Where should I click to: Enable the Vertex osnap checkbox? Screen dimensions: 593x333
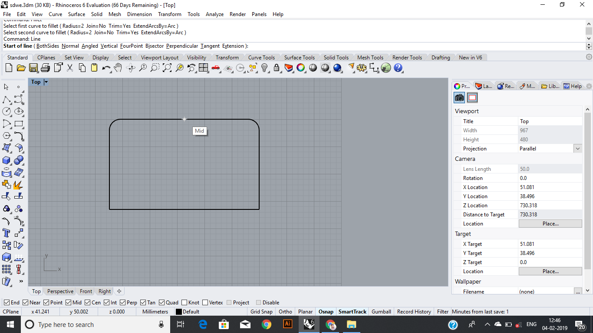[x=205, y=303]
